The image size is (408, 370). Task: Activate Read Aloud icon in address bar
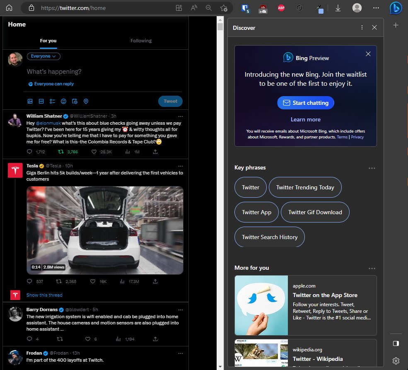click(x=194, y=8)
